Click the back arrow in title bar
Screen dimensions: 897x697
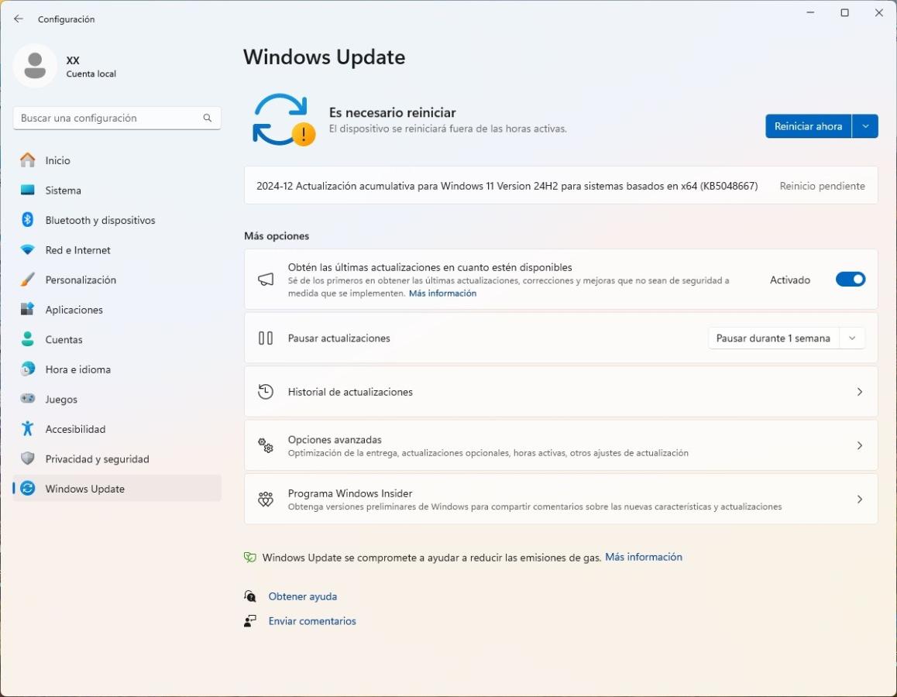19,19
